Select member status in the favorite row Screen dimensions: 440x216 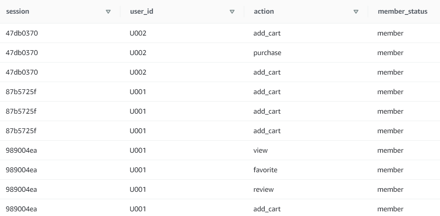(x=390, y=170)
